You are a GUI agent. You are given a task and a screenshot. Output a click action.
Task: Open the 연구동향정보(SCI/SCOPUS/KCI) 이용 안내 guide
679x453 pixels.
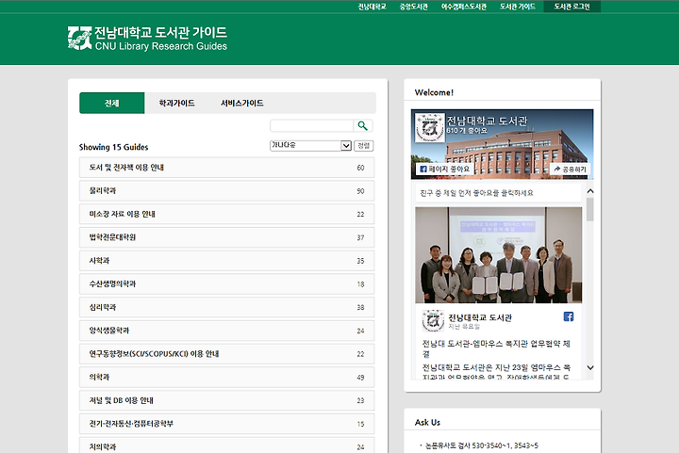click(226, 354)
